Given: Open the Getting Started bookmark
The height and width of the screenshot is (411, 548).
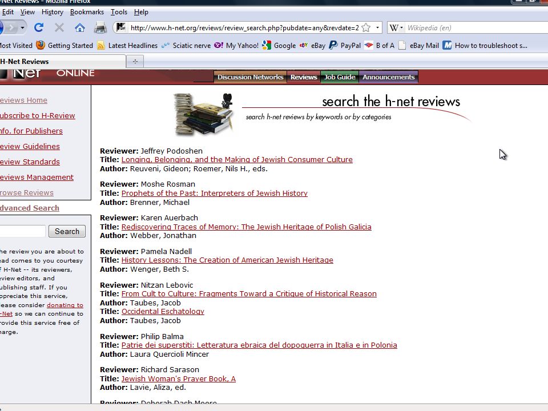Looking at the screenshot, I should tap(65, 46).
